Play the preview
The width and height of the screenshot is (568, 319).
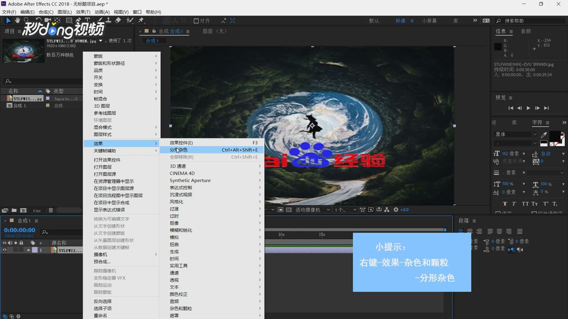(x=528, y=108)
